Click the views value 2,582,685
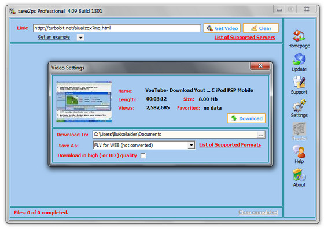The height and width of the screenshot is (230, 324). click(158, 107)
